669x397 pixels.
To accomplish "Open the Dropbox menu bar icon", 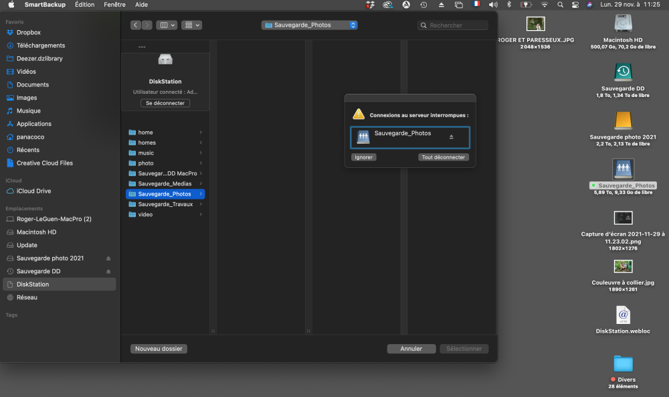I will pos(370,5).
